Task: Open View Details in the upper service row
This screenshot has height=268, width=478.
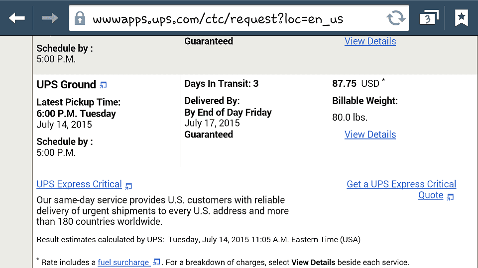Action: pos(370,41)
